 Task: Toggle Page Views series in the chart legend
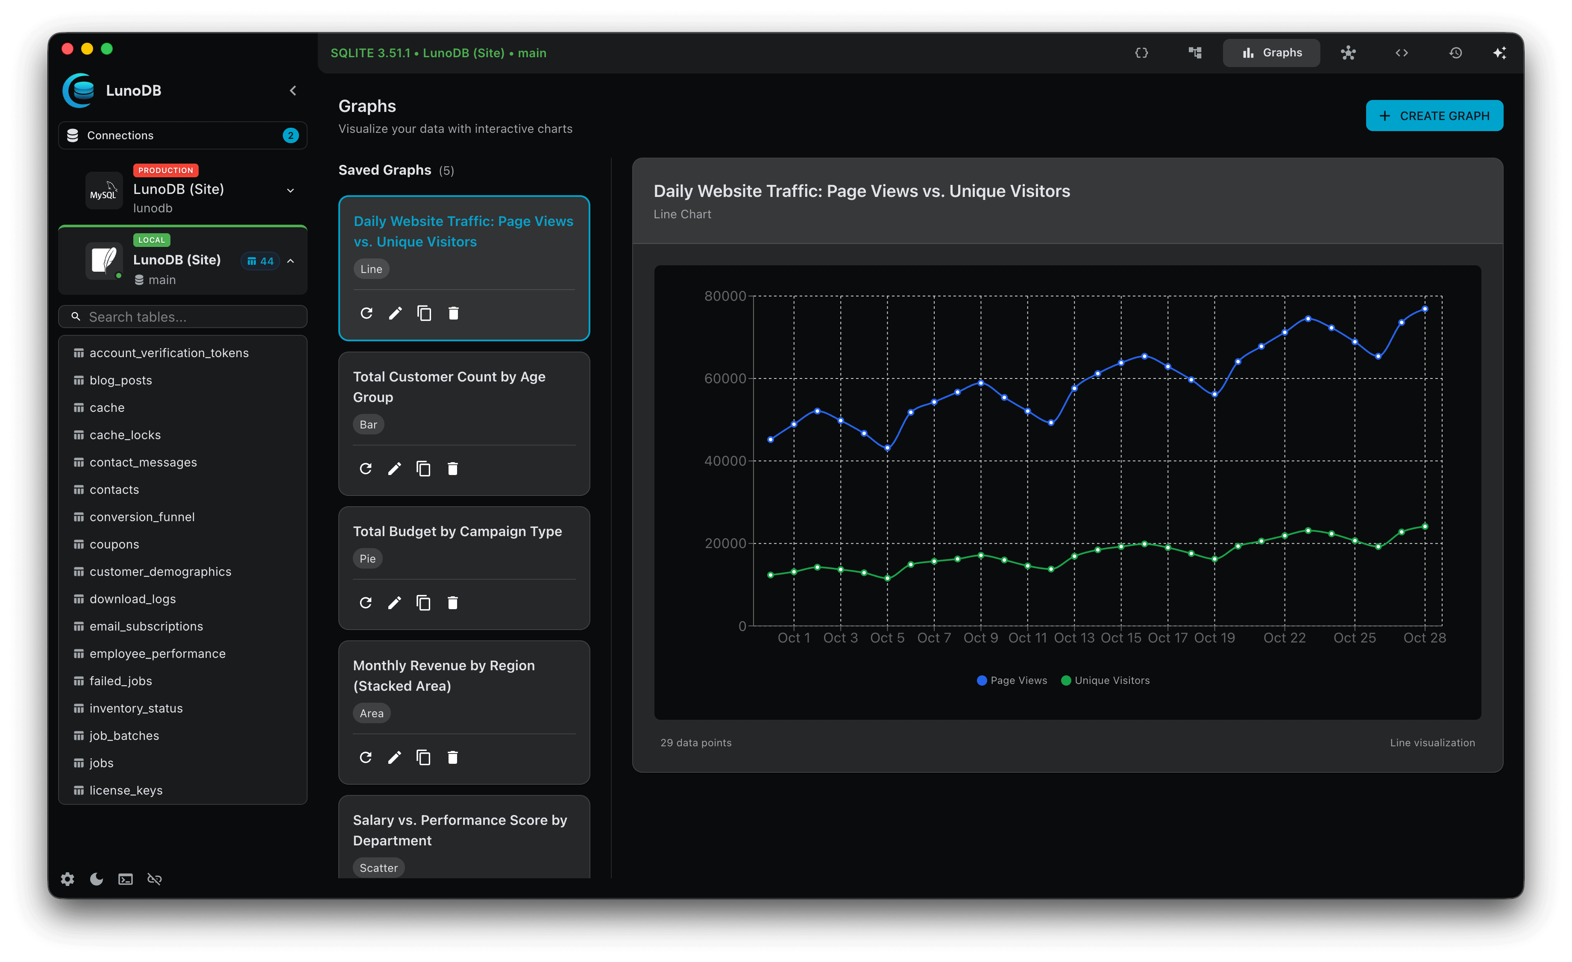(1011, 680)
